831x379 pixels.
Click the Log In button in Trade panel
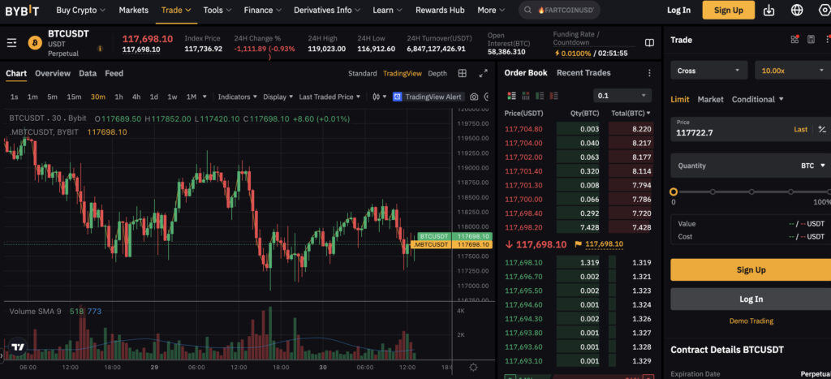751,299
